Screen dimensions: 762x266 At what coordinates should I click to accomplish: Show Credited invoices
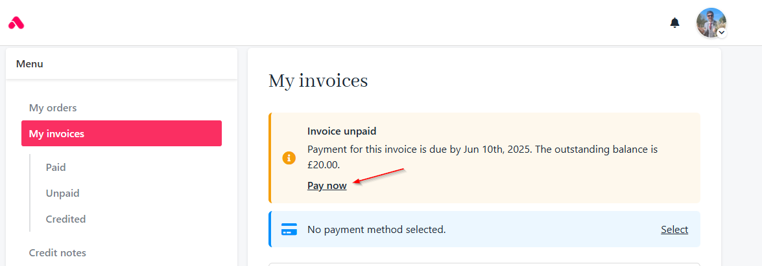click(65, 219)
